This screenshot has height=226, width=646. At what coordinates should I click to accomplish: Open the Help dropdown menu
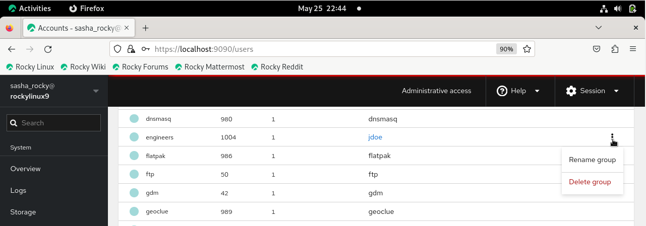coord(518,91)
